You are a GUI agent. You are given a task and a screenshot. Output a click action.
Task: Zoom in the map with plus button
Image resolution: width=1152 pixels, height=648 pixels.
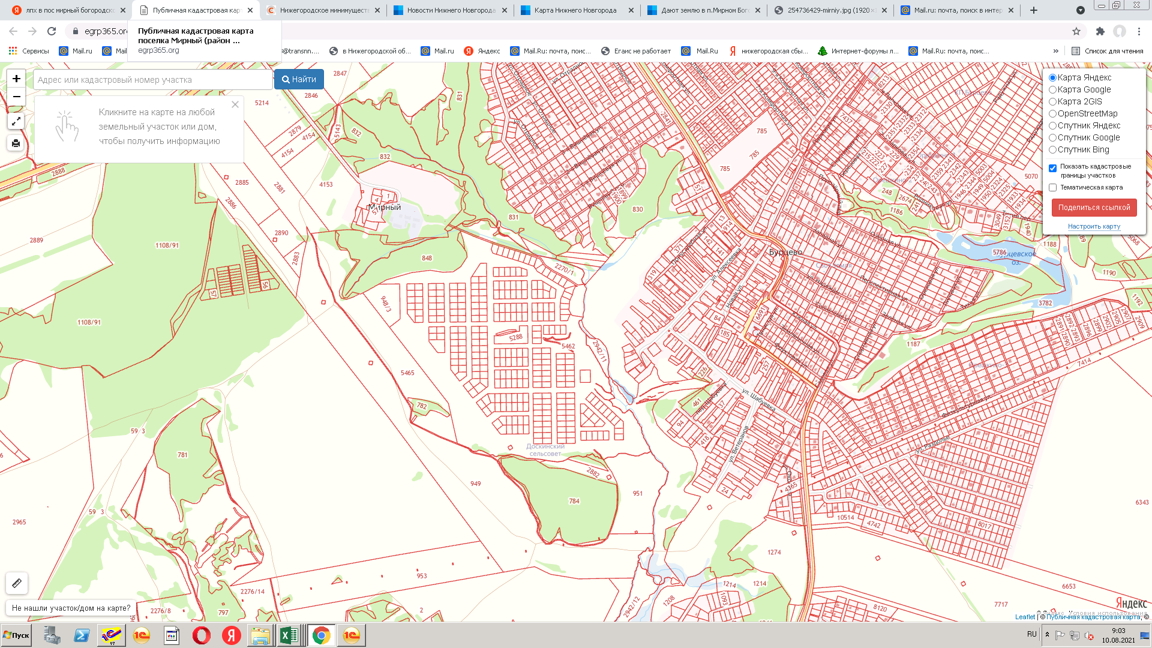tap(16, 79)
